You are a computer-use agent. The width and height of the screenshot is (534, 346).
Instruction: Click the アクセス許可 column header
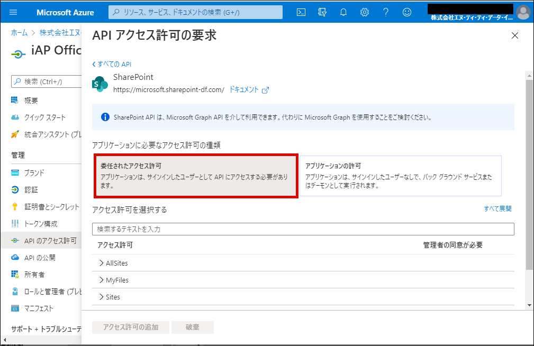[115, 245]
